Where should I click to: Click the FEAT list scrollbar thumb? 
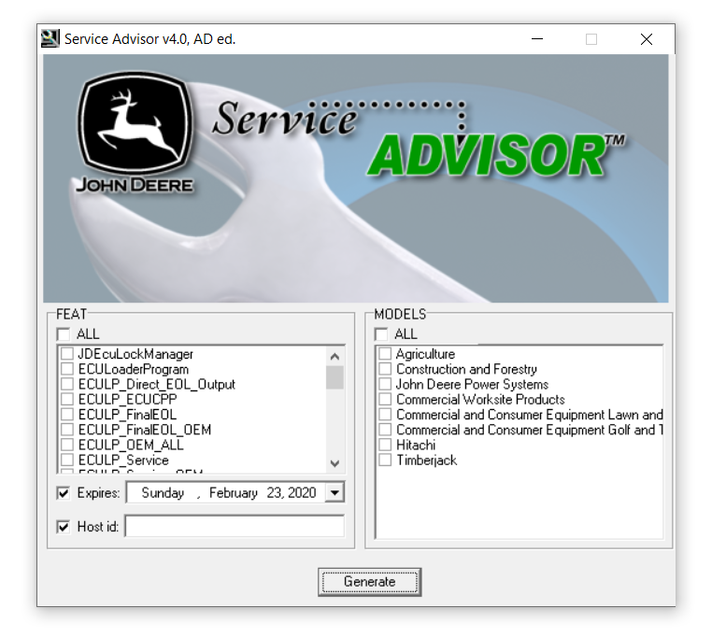coord(335,377)
